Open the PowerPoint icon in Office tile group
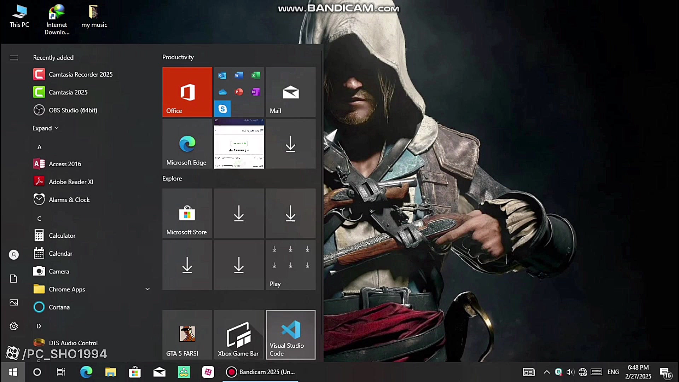The width and height of the screenshot is (679, 382). (x=239, y=92)
